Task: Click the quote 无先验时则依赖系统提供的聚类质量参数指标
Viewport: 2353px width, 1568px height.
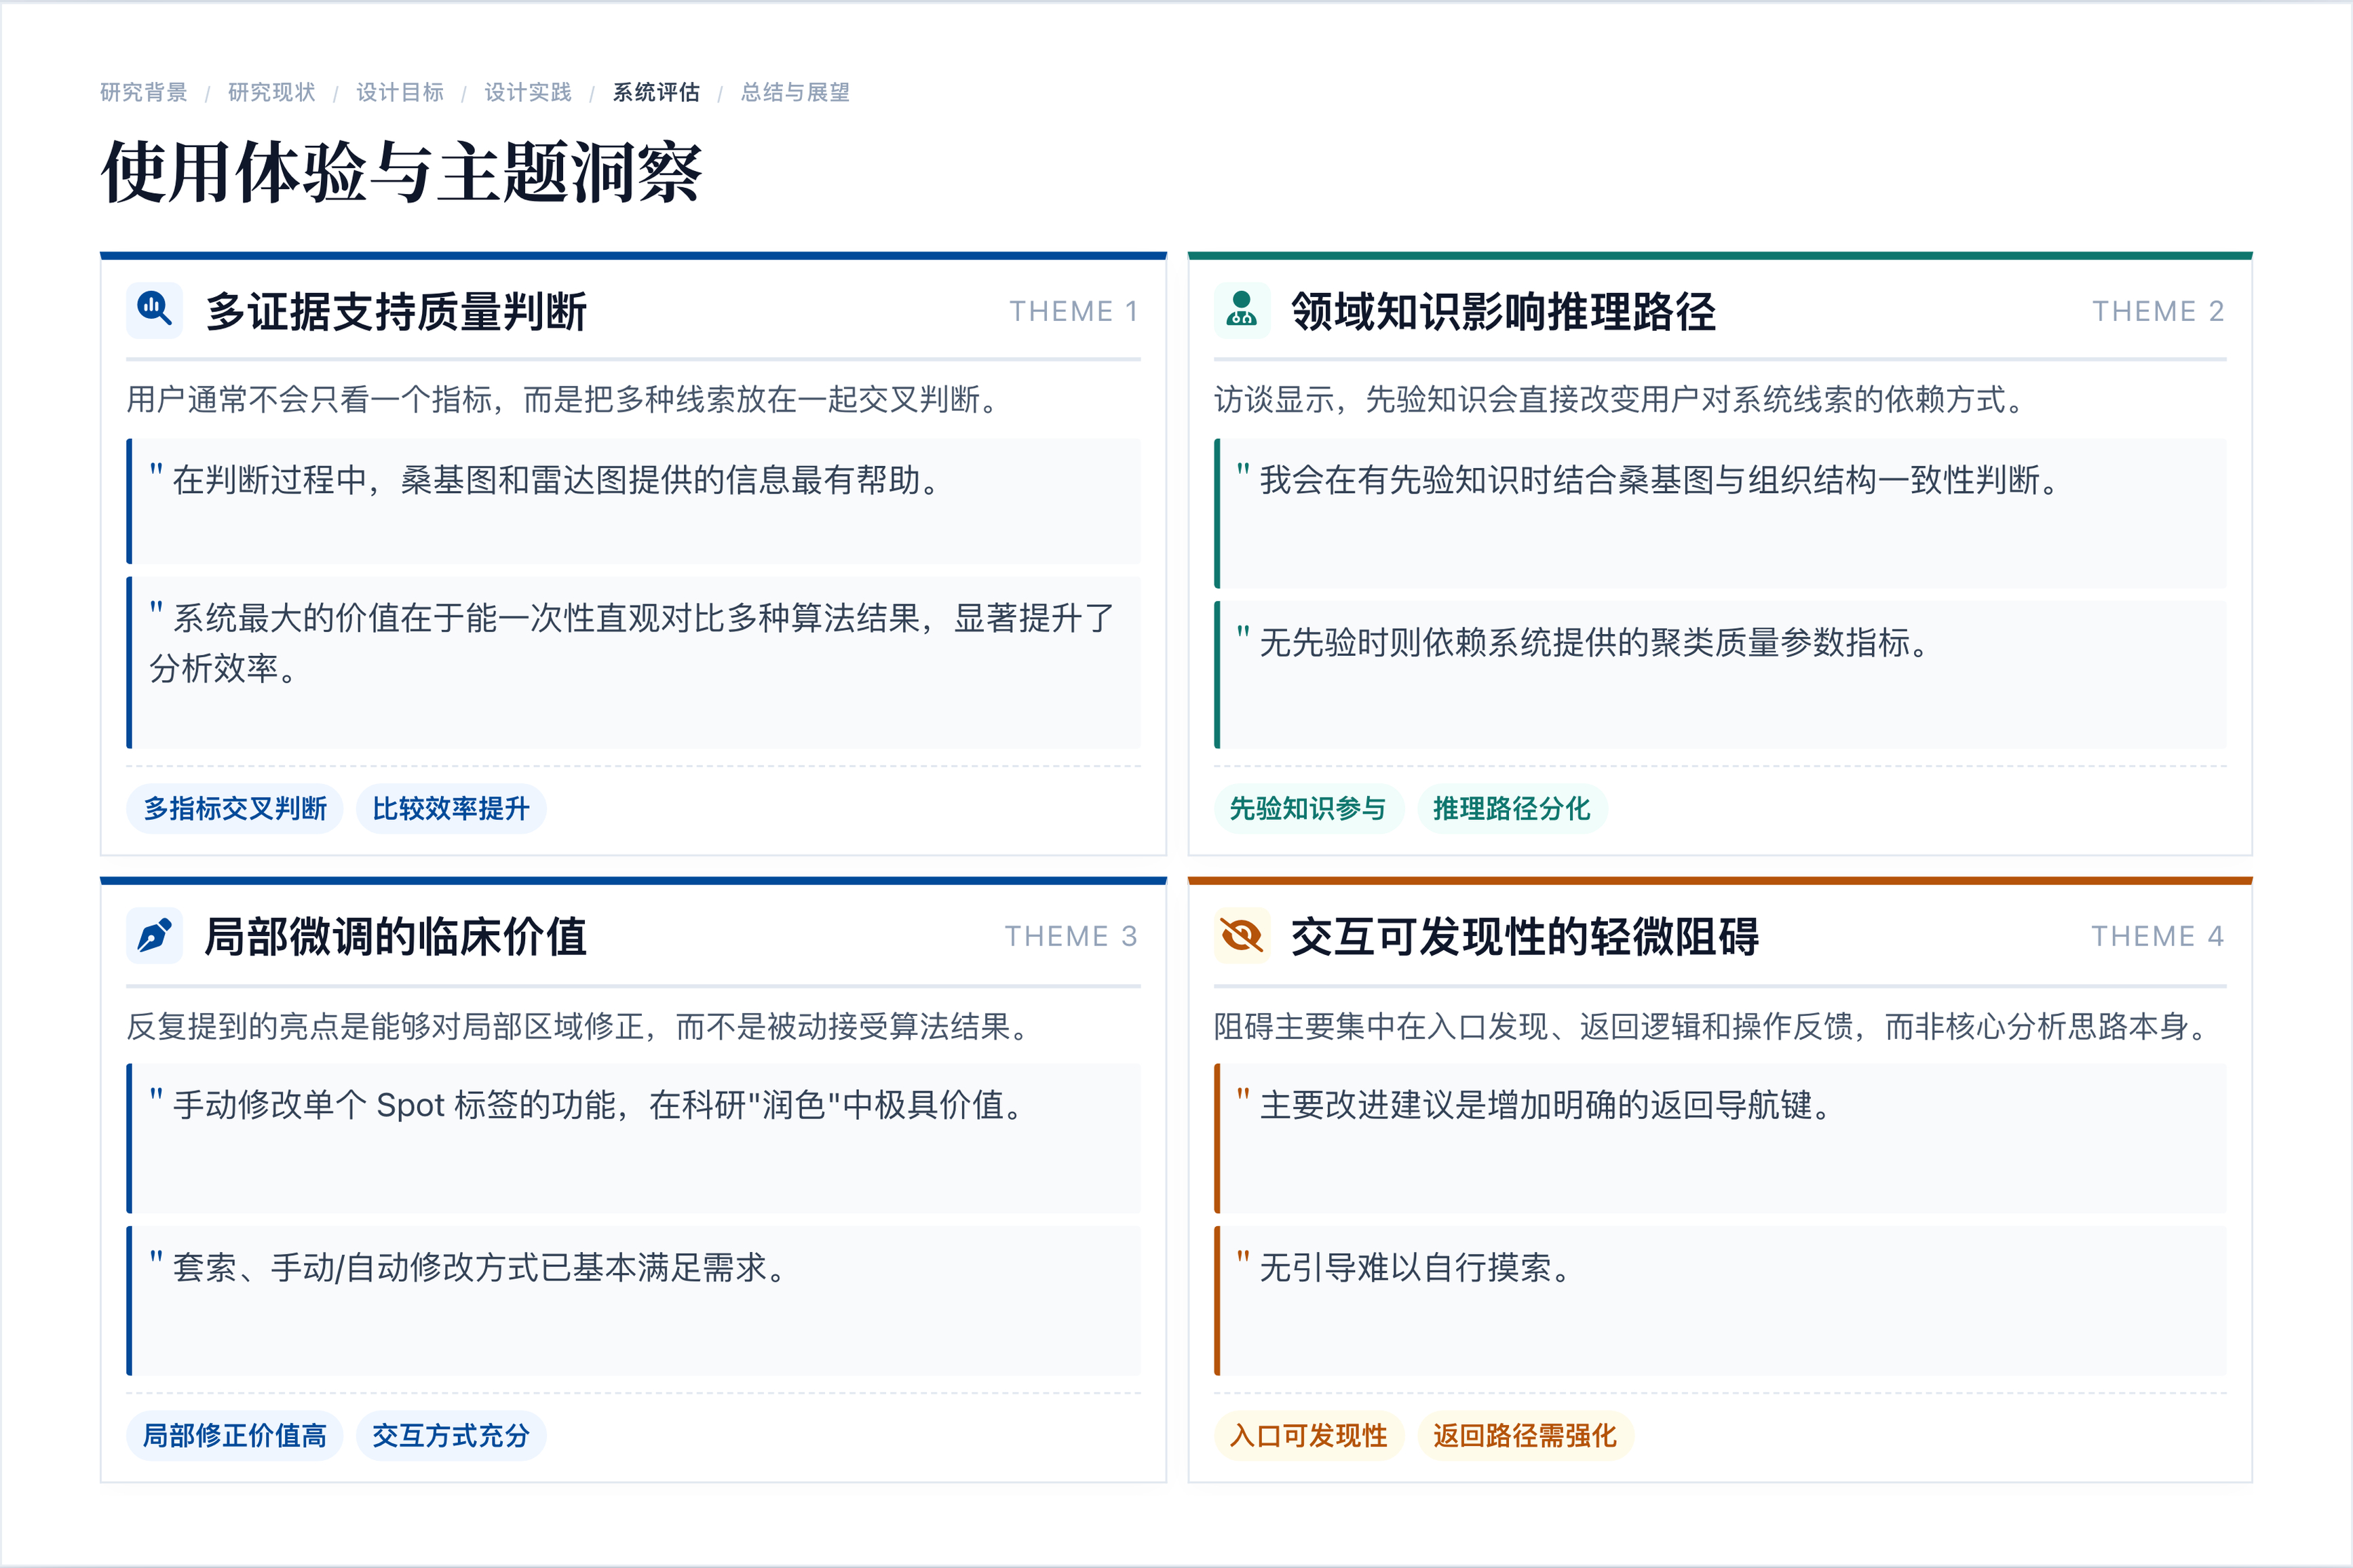Action: point(1720,675)
